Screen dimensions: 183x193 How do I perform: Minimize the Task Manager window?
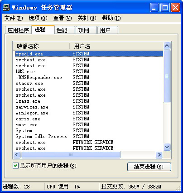tap(154, 8)
